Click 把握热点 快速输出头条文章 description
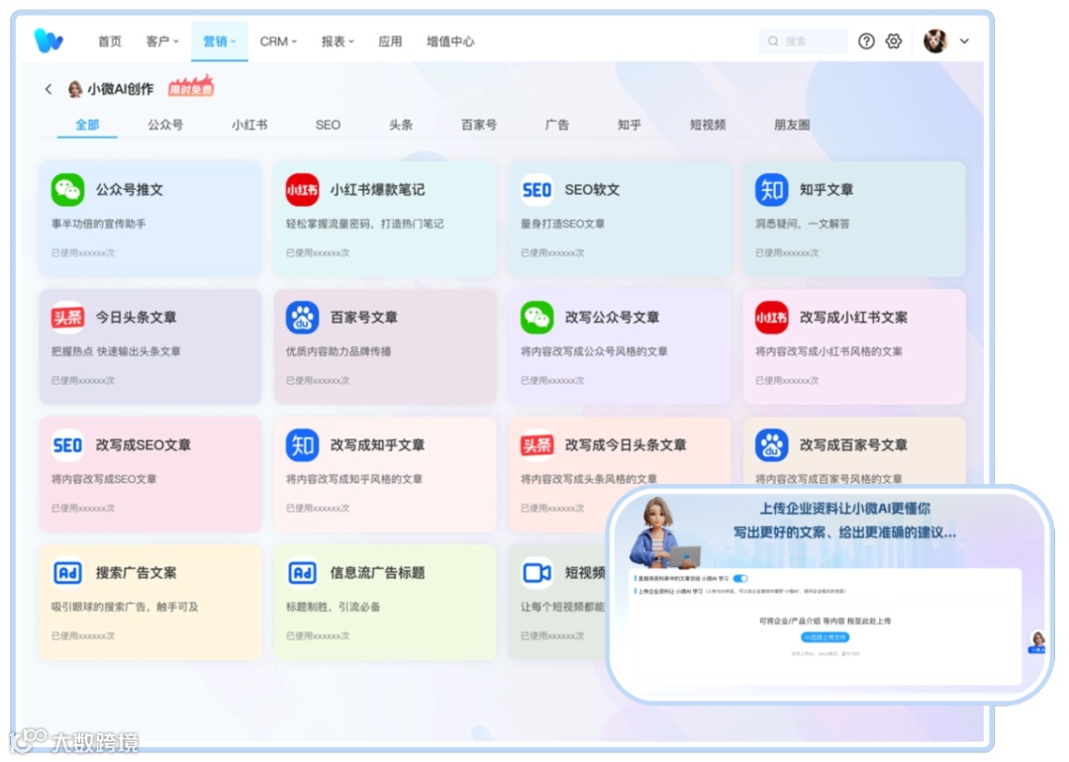 click(116, 351)
